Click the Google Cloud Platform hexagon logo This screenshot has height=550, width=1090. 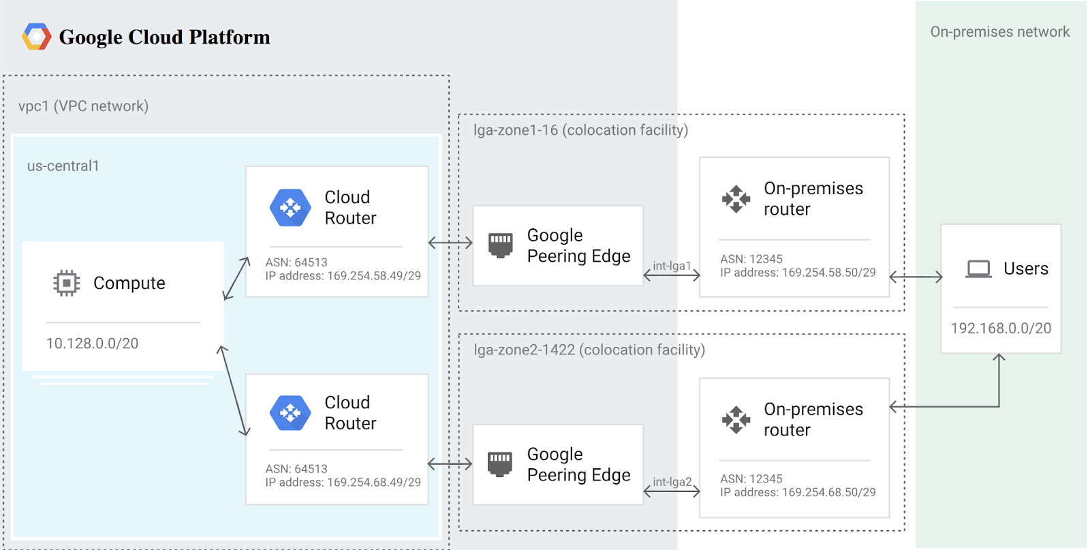[36, 37]
